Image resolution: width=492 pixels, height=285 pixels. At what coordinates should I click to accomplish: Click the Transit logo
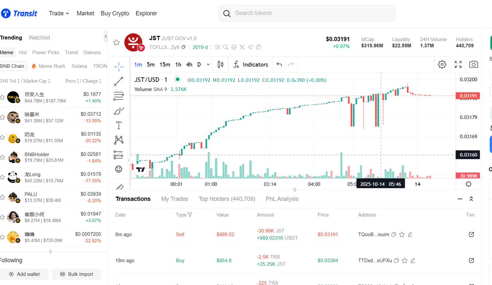click(19, 13)
